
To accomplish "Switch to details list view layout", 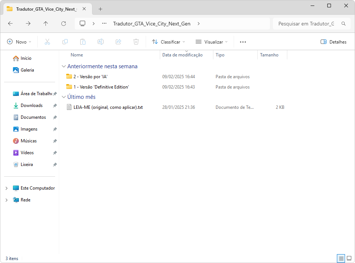I will point(341,258).
